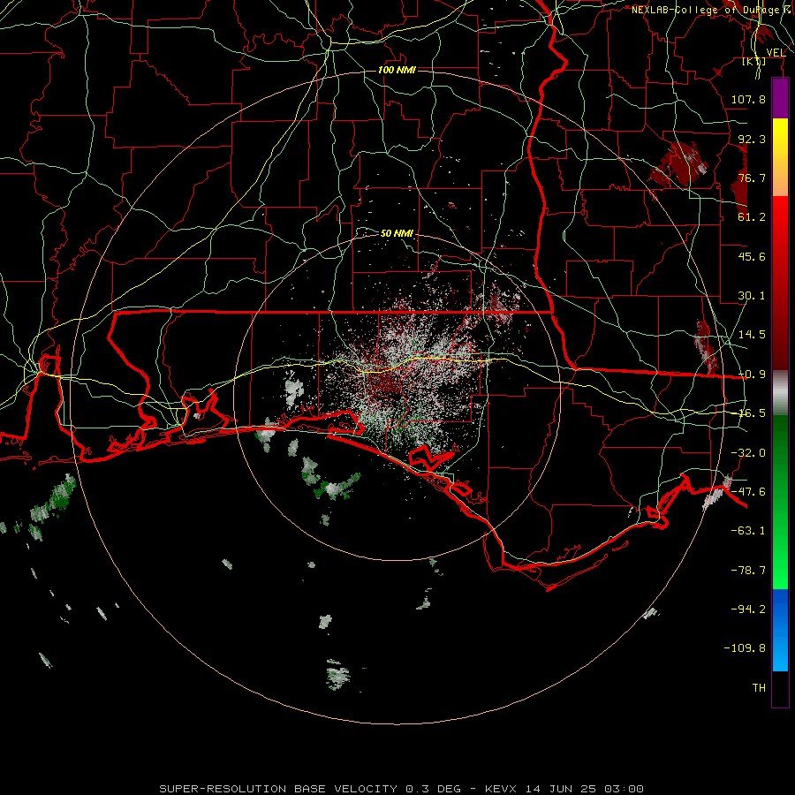Select the 30.1 velocity scale value
Screen dimensions: 795x795
752,296
